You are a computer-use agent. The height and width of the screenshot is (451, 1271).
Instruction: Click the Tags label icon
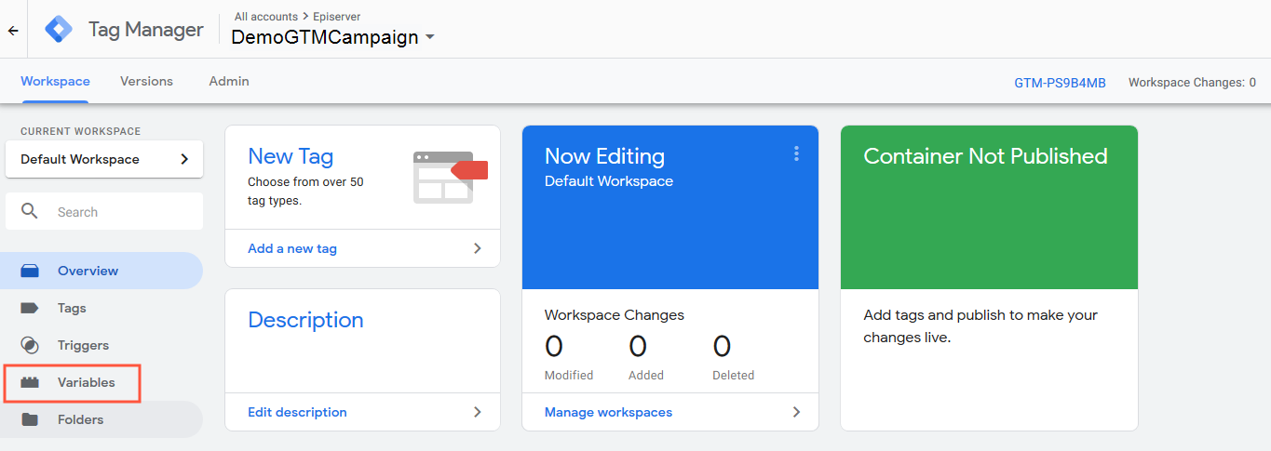coord(30,308)
